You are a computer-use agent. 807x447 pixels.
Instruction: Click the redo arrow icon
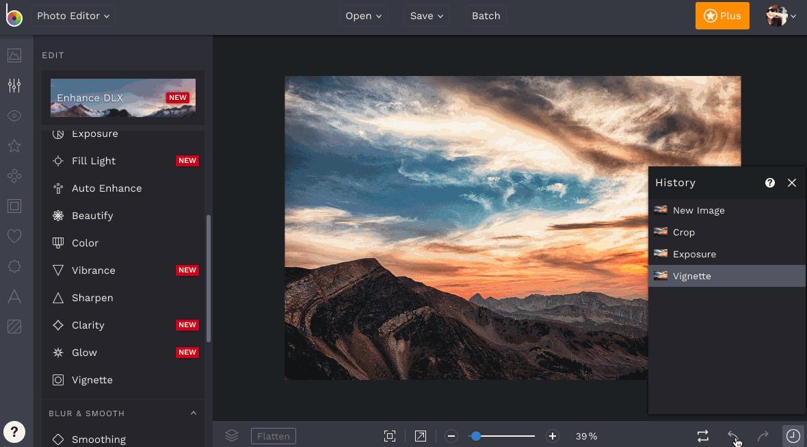click(763, 436)
